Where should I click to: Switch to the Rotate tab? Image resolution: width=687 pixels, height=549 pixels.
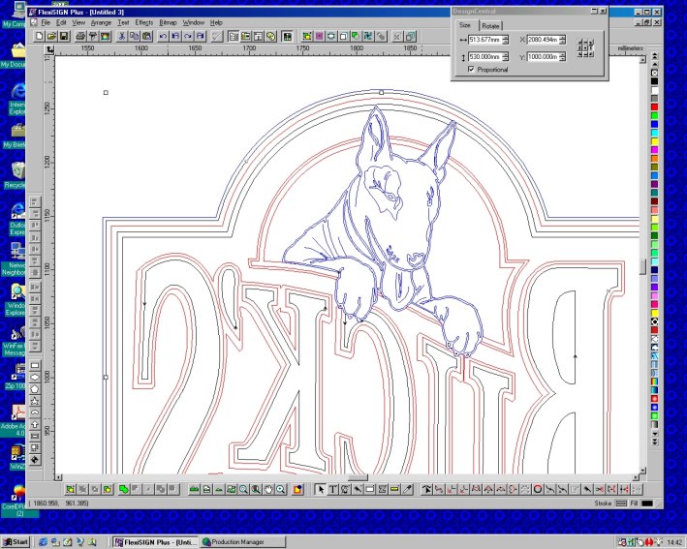(x=489, y=25)
